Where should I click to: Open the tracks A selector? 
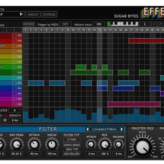15,110
